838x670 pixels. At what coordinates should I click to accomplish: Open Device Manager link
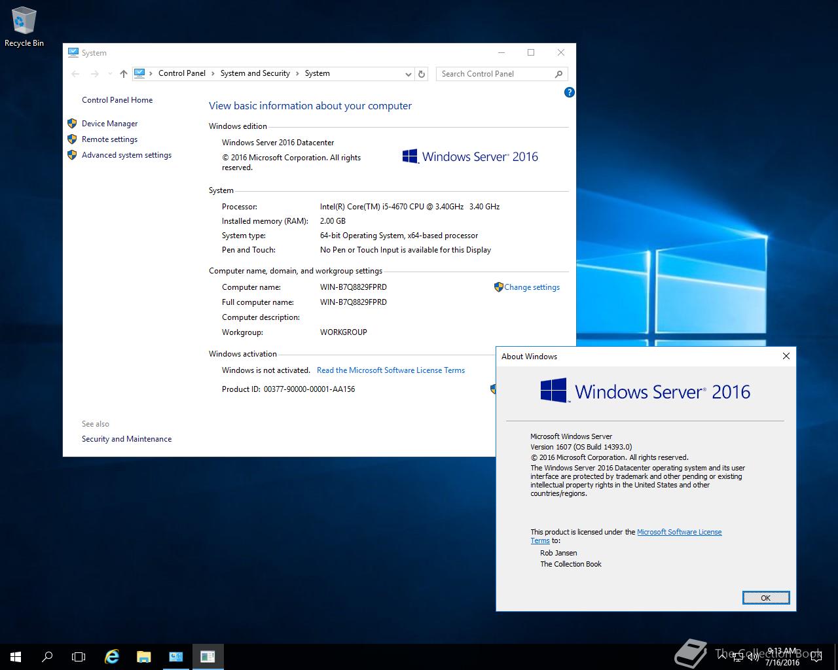coord(109,123)
